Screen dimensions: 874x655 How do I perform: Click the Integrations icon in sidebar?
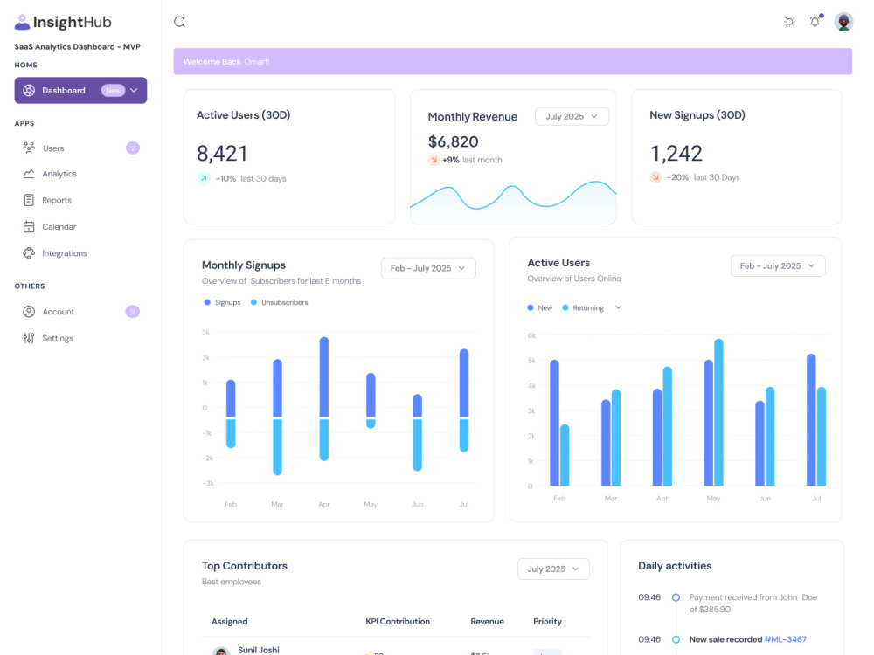tap(29, 253)
